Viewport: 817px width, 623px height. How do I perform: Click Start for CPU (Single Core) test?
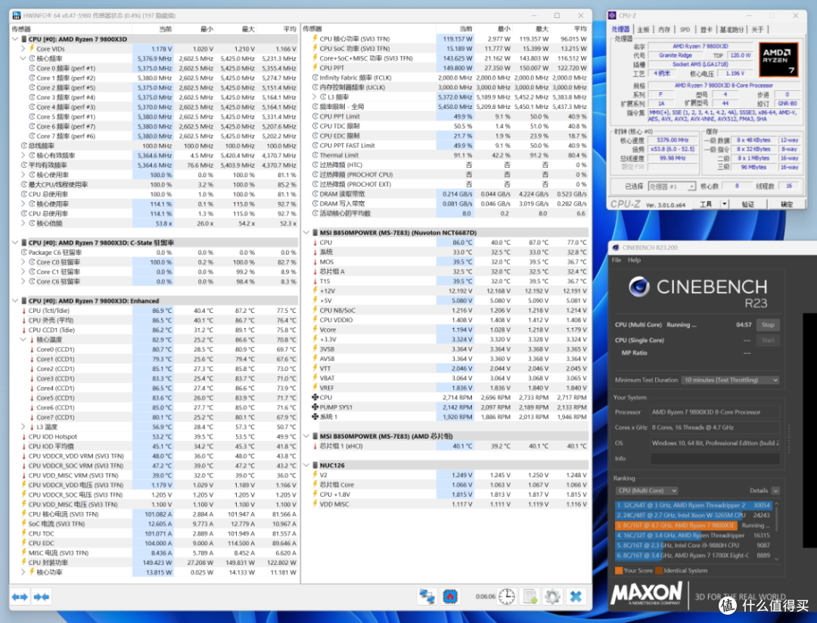click(x=768, y=340)
